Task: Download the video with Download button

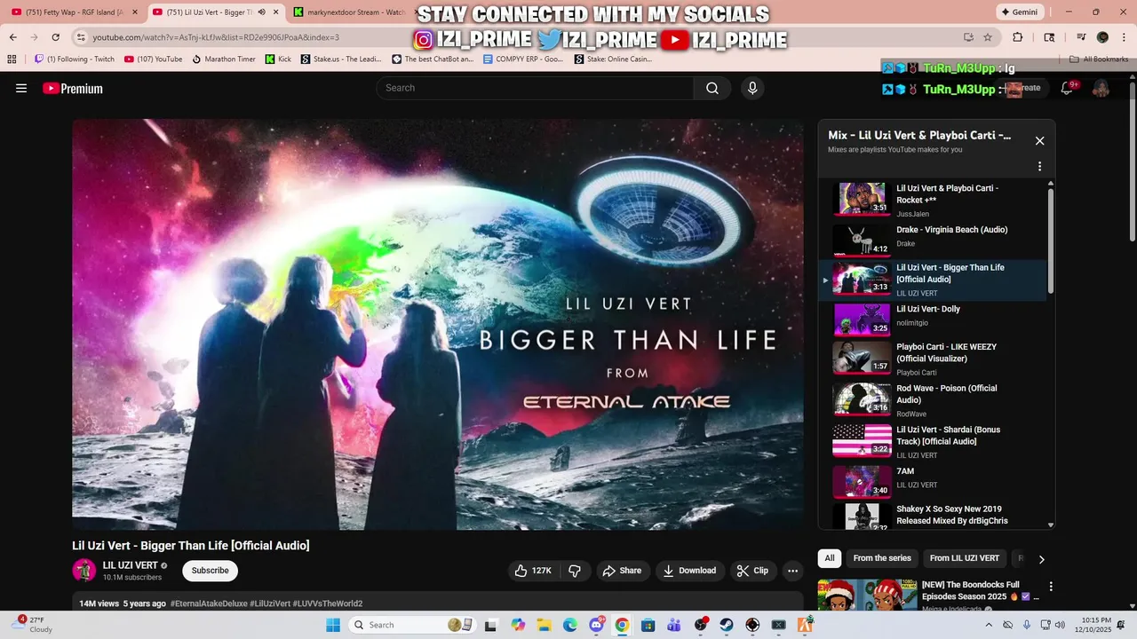Action: pos(689,571)
